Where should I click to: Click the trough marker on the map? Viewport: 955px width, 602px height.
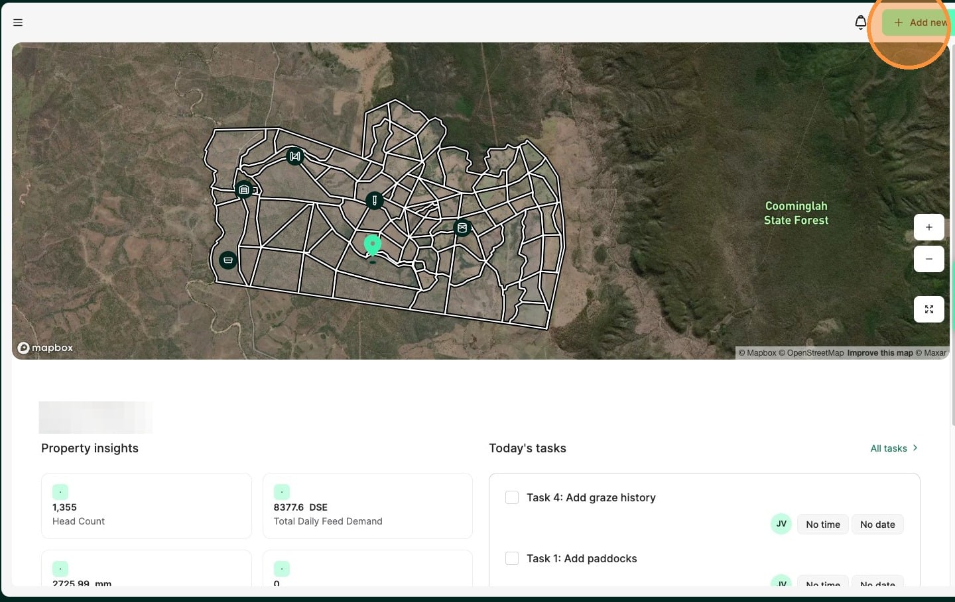[x=228, y=260]
